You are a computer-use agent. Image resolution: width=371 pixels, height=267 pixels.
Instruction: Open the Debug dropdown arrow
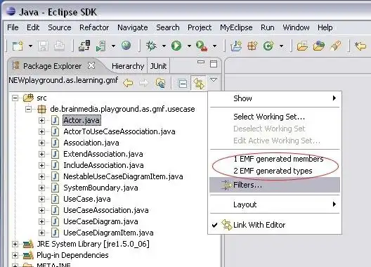point(164,46)
